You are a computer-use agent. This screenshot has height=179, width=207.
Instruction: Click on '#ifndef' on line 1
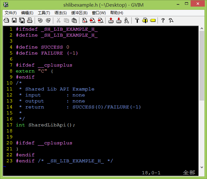pos(27,29)
